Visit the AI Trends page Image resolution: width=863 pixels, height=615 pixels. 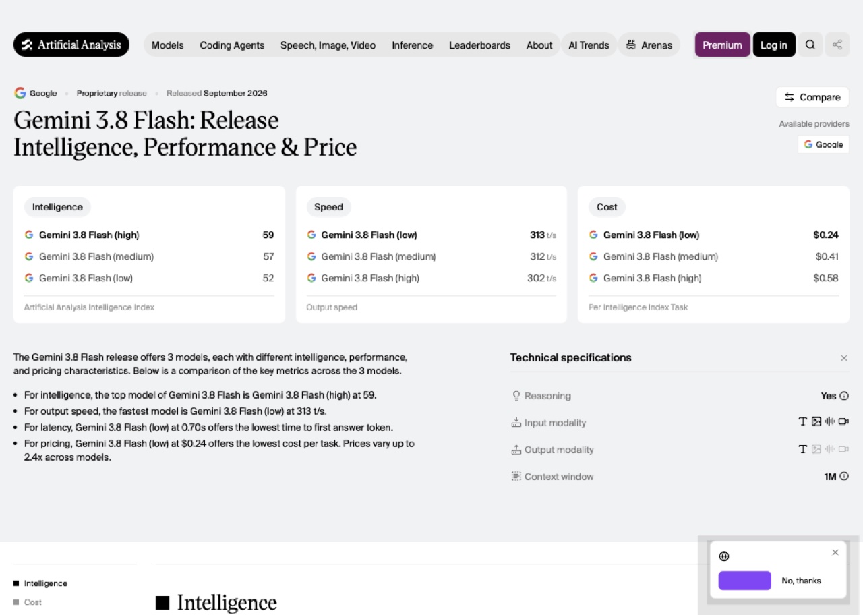pos(589,45)
